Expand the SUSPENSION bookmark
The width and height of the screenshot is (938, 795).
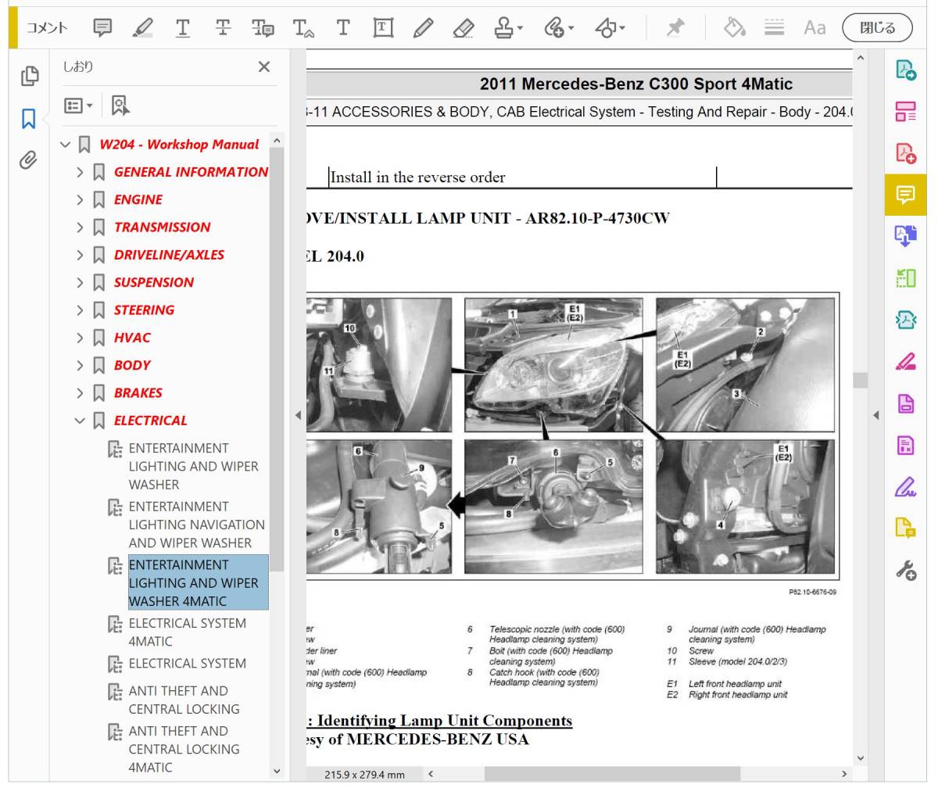tap(80, 283)
